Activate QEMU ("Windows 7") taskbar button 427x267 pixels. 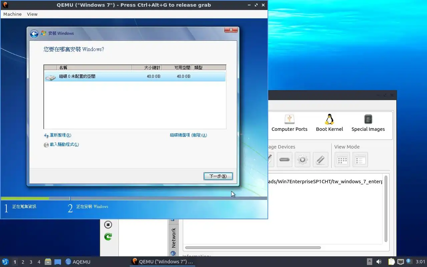click(162, 262)
